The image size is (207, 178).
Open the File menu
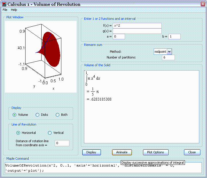coord(5,10)
